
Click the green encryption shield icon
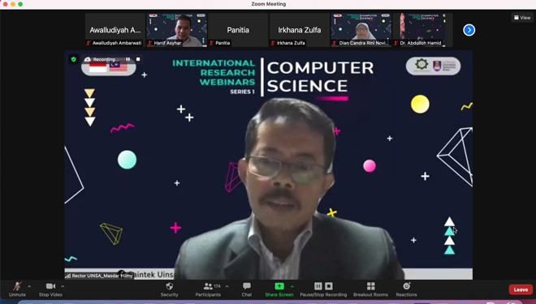[x=73, y=59]
